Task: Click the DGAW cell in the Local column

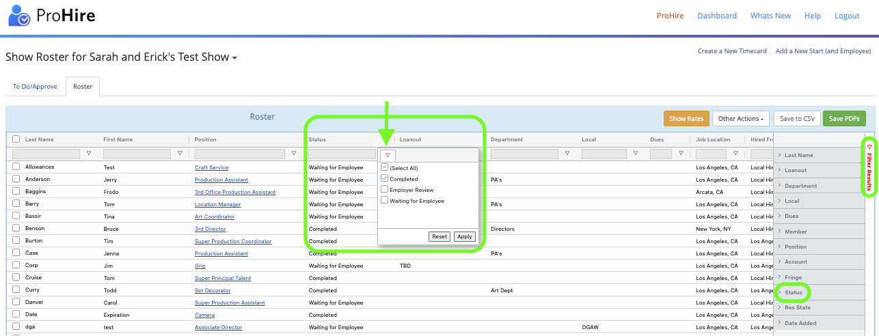Action: [591, 327]
